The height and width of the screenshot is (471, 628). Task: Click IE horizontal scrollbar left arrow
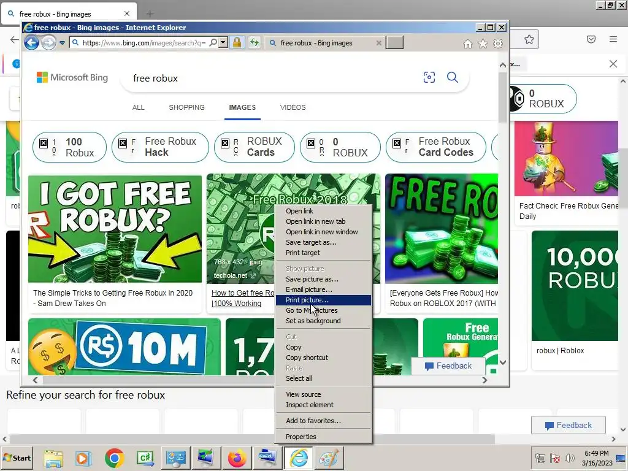[x=35, y=380]
